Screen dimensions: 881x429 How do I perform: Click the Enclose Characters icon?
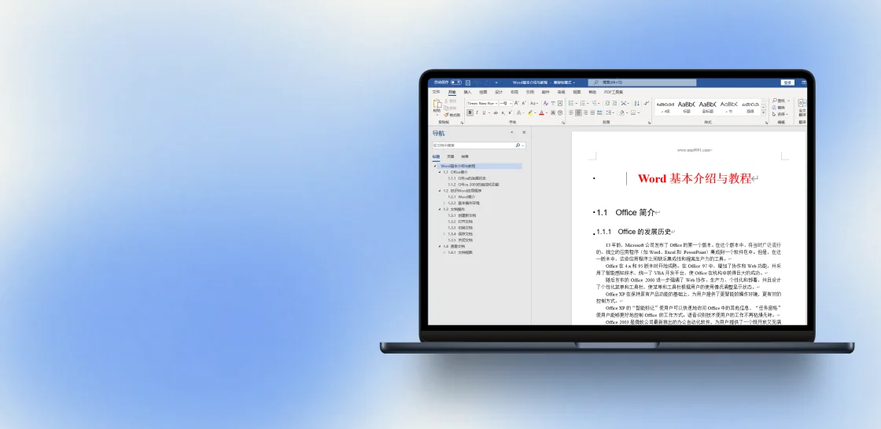pos(560,112)
